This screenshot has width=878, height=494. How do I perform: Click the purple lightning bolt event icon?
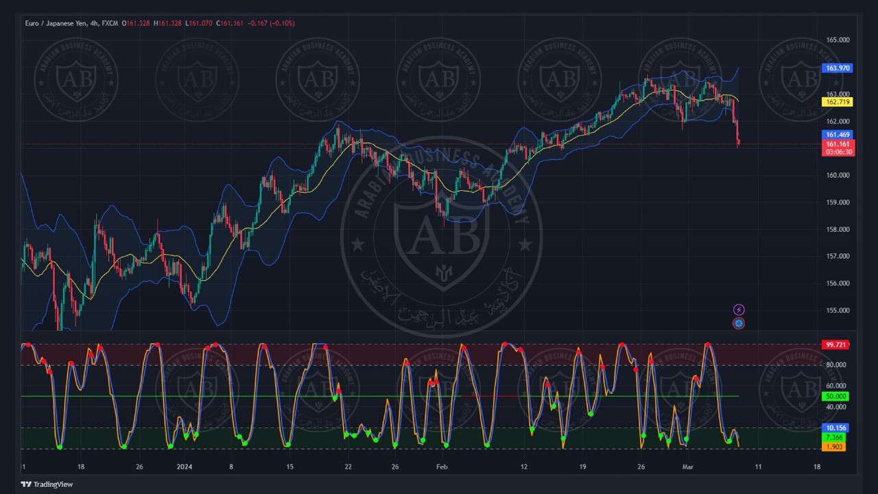[x=739, y=310]
